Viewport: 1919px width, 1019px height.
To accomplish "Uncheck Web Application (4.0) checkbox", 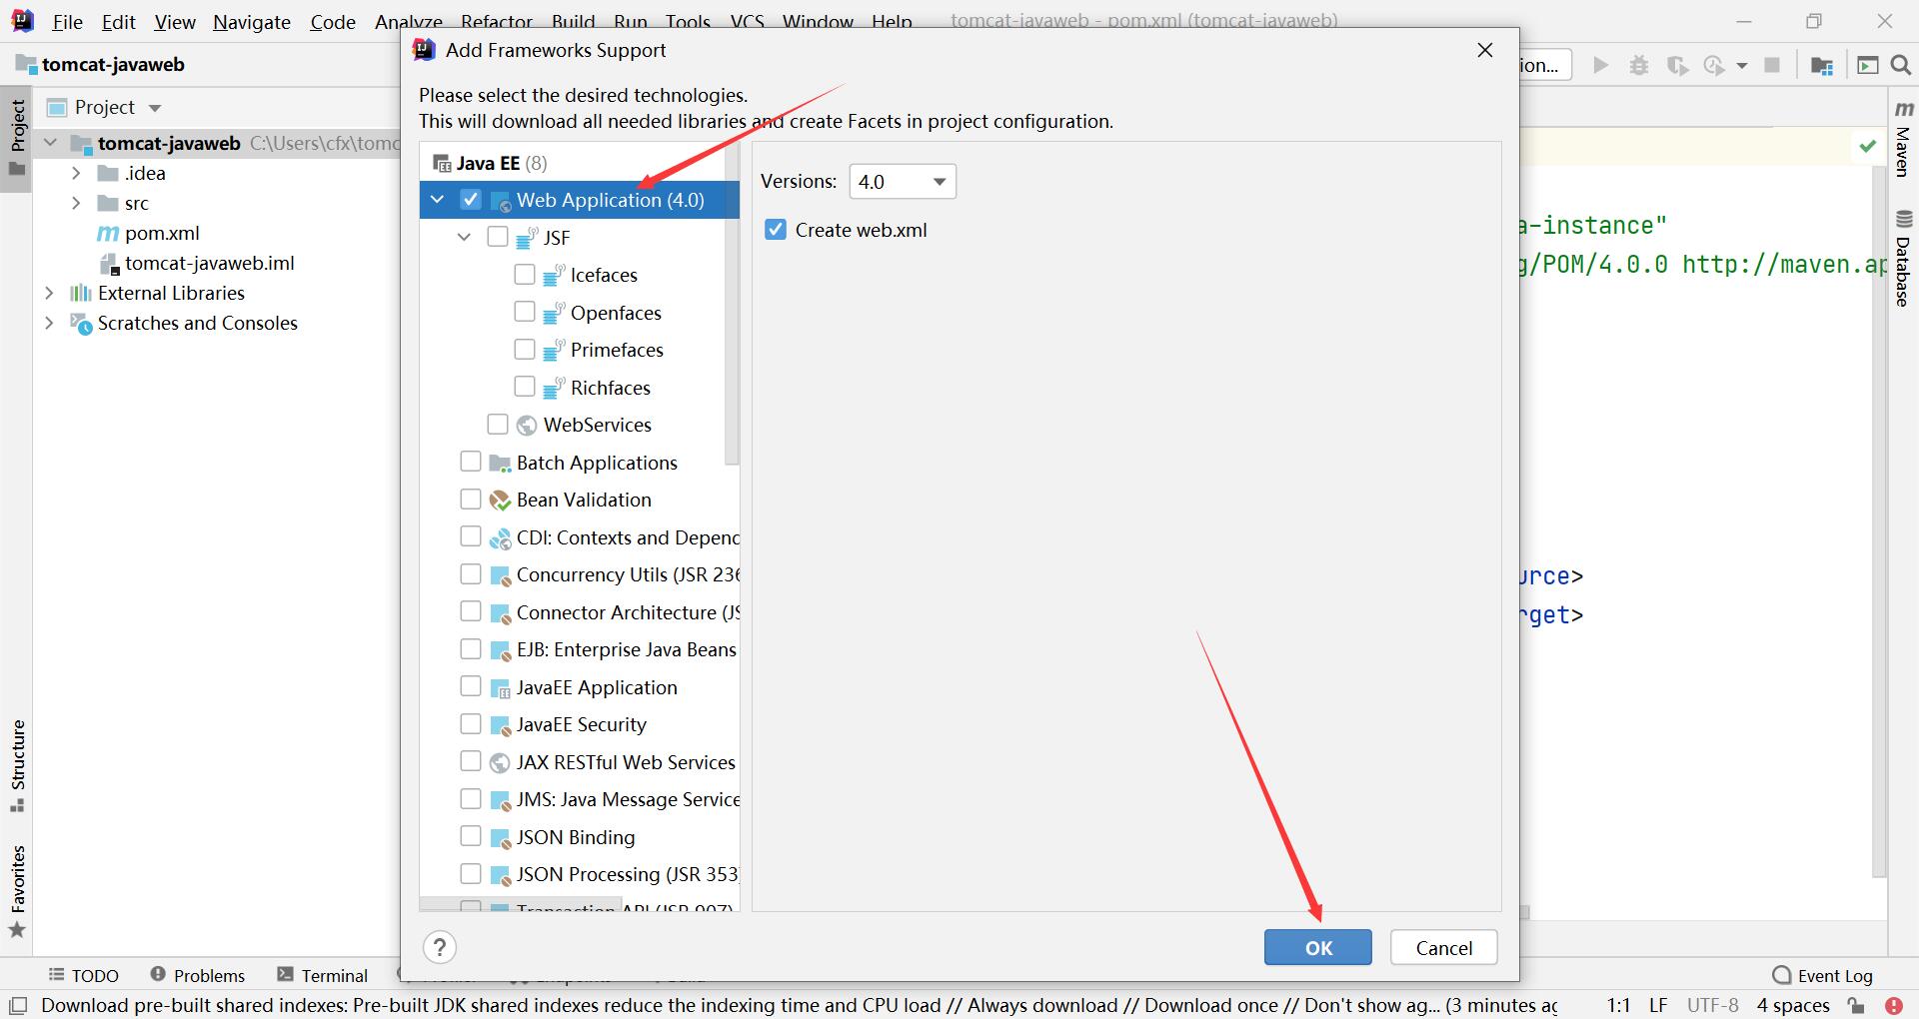I will (x=471, y=199).
